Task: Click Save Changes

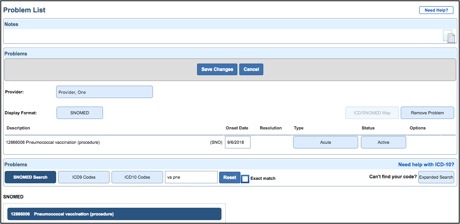Action: tap(217, 69)
